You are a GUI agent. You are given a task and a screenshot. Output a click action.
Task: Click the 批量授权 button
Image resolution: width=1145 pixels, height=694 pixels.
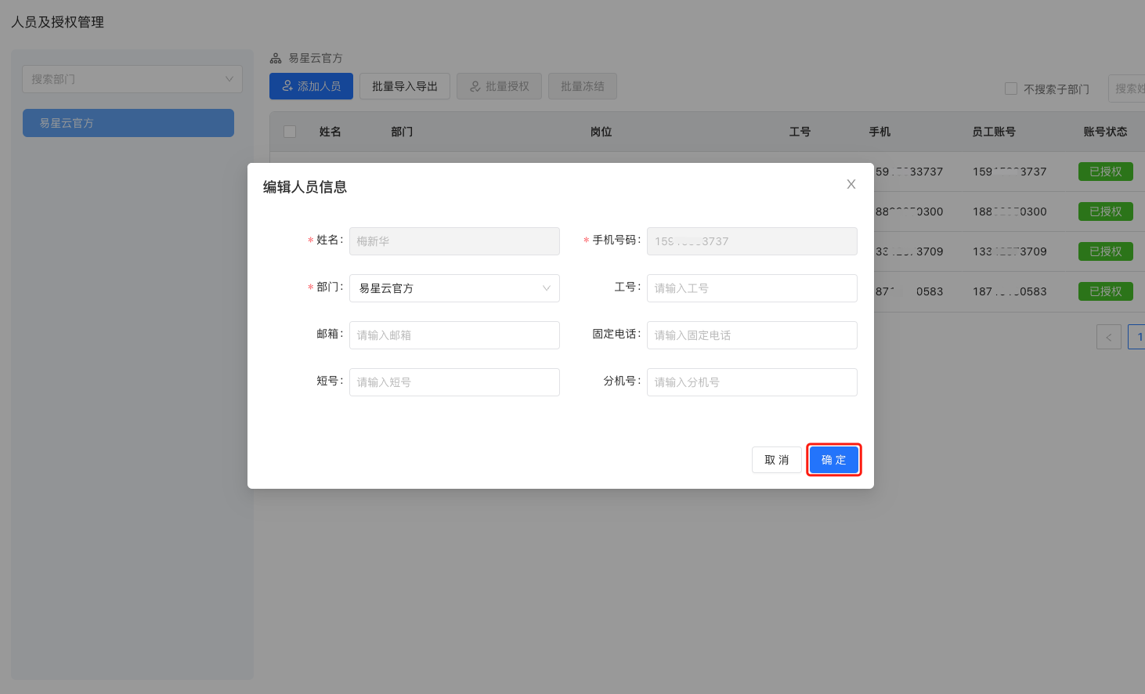(x=500, y=86)
